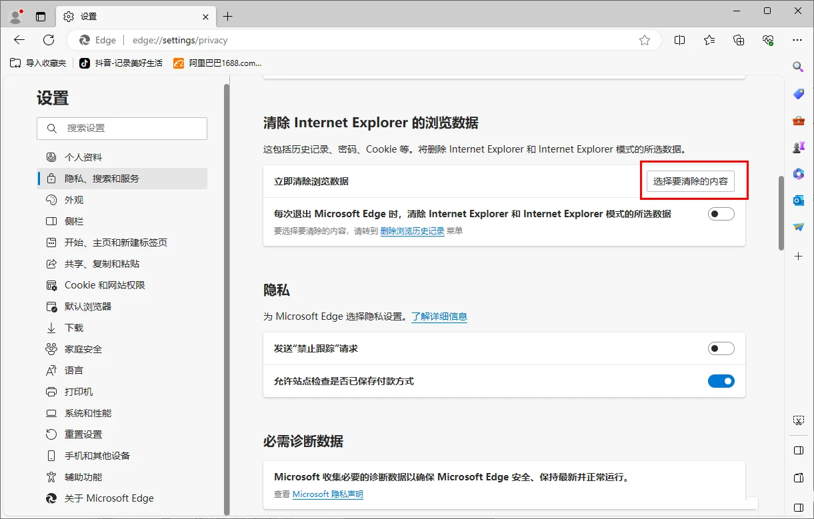814x519 pixels.
Task: Open the 删除浏览历史记录 link
Action: (x=412, y=231)
